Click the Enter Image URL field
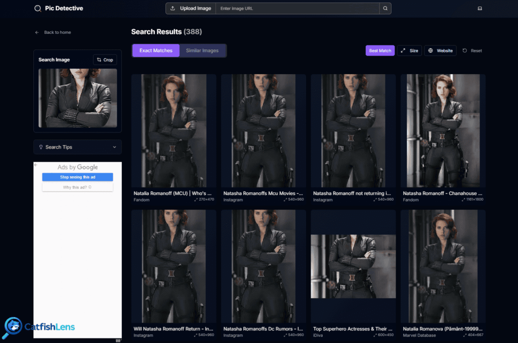 [x=297, y=8]
